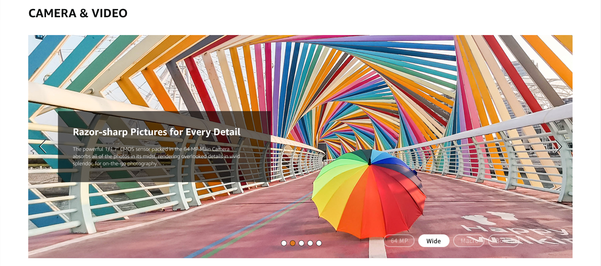Select the fifth carousel dot

pyautogui.click(x=319, y=243)
